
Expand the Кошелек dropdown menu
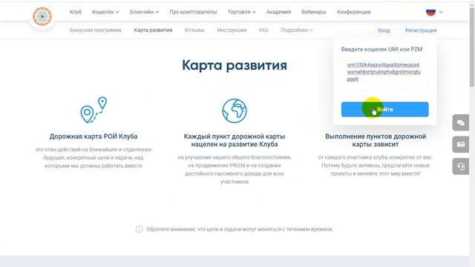[x=105, y=12]
